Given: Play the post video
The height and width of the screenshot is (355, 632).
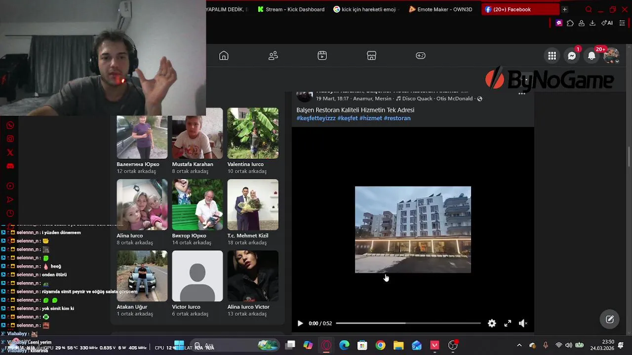Looking at the screenshot, I should pyautogui.click(x=300, y=323).
